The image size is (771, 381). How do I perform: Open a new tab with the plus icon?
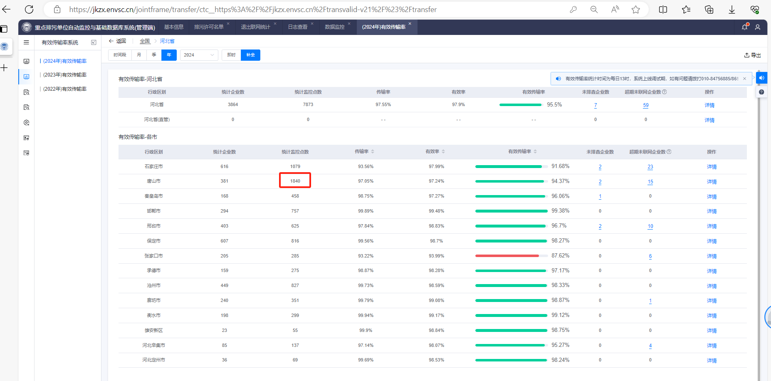tap(4, 68)
